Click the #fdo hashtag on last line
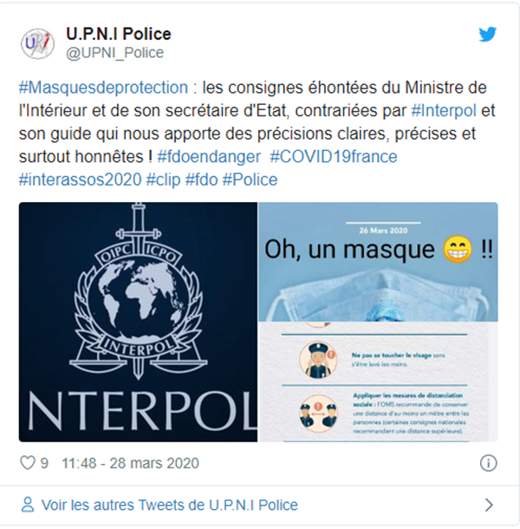 coord(202,180)
